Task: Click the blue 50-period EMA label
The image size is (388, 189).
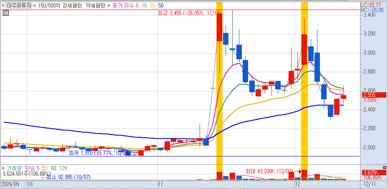Action: coord(161,5)
